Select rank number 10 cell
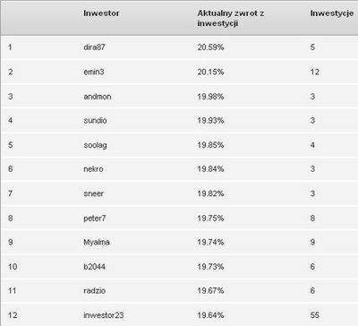 [13, 267]
